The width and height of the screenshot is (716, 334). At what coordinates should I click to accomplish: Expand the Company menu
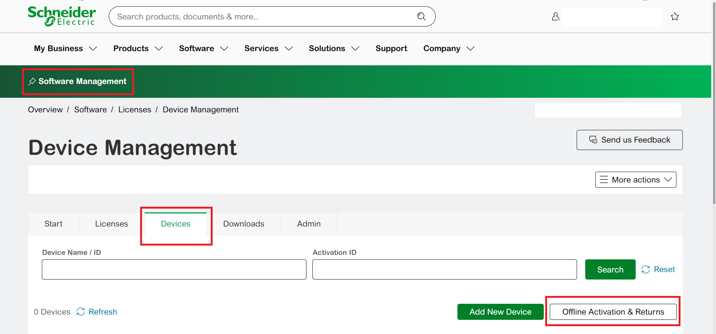[449, 49]
